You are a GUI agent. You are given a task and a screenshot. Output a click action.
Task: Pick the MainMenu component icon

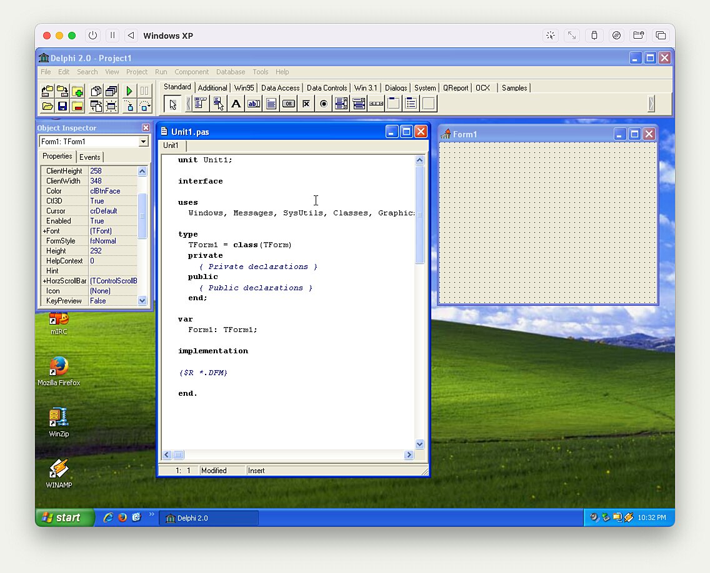point(201,104)
